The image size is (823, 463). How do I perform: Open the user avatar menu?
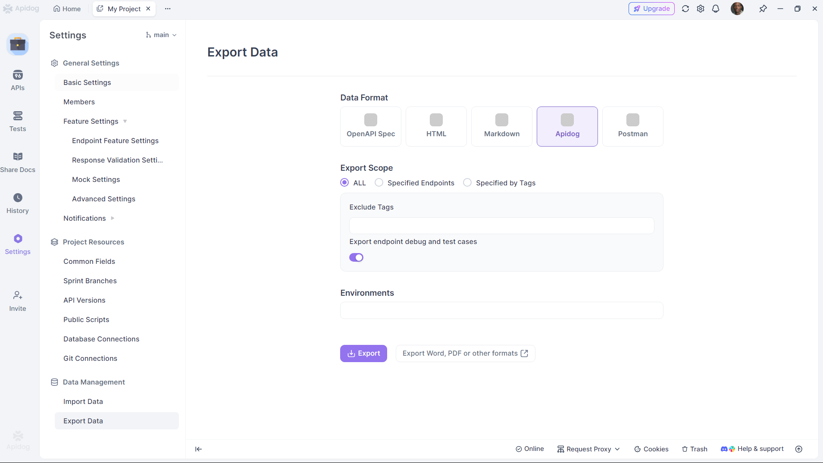737,9
